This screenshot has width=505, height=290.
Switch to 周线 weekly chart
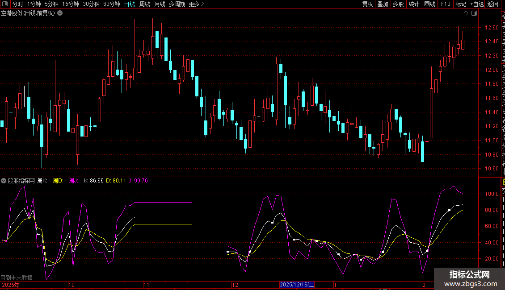click(x=145, y=4)
